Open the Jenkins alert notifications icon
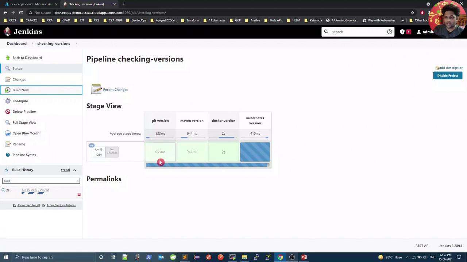Viewport: 467px width, 262px height. click(x=402, y=32)
